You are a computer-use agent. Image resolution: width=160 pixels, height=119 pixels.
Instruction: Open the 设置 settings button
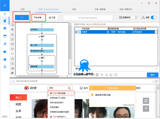(52, 18)
